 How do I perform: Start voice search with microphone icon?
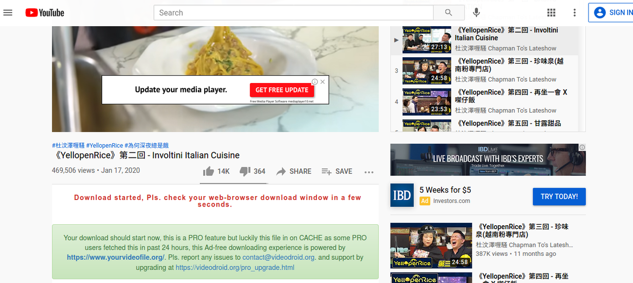476,13
